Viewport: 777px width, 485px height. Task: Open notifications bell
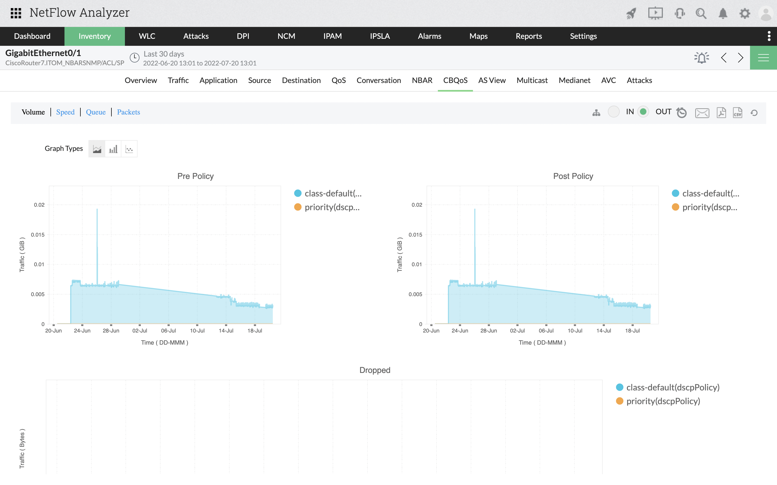pos(723,13)
